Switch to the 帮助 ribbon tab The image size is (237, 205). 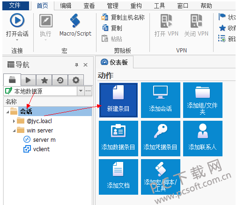[206, 6]
